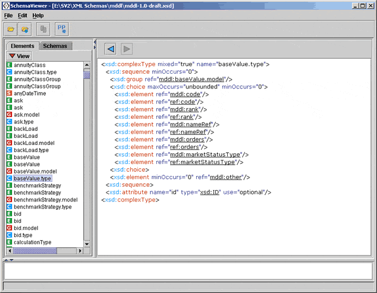377x293 pixels.
Task: Follow the ref:rank reference link
Action: pos(182,117)
